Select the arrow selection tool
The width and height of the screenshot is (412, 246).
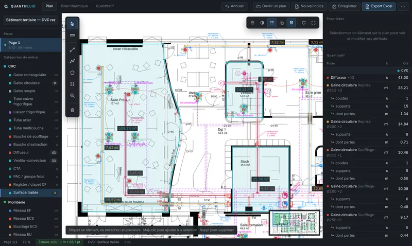pyautogui.click(x=72, y=24)
